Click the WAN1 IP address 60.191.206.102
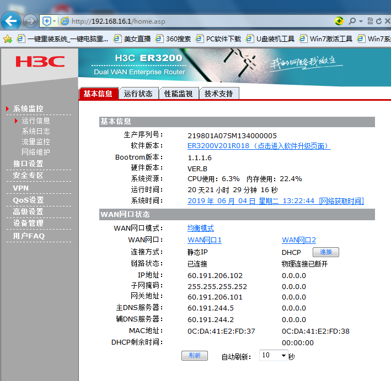The image size is (391, 381). tap(215, 276)
